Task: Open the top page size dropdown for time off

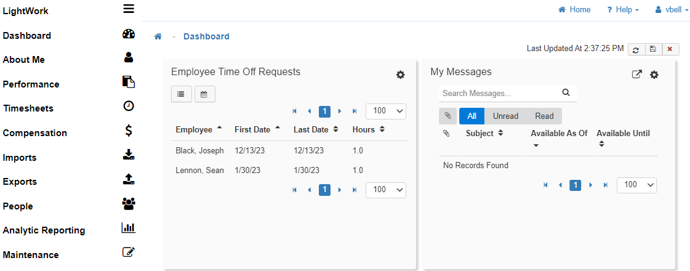Action: tap(386, 111)
